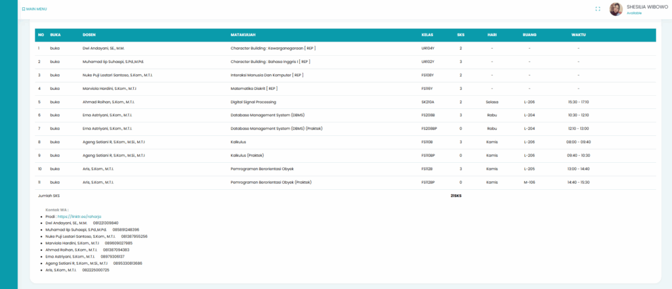This screenshot has width=672, height=289.
Task: Click the WAKTU column header
Action: pyautogui.click(x=578, y=35)
